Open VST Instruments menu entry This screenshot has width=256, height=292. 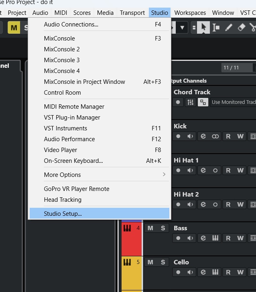click(x=100, y=128)
